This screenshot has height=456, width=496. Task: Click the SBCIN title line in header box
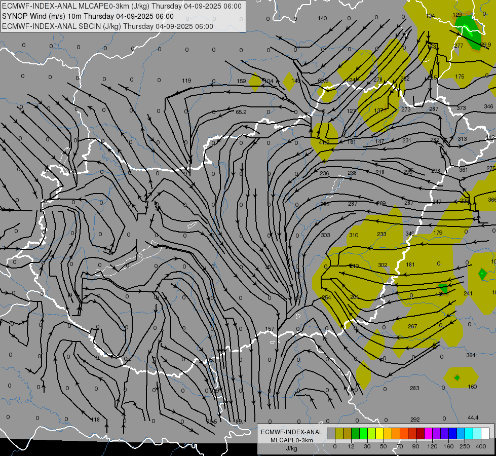coord(107,26)
